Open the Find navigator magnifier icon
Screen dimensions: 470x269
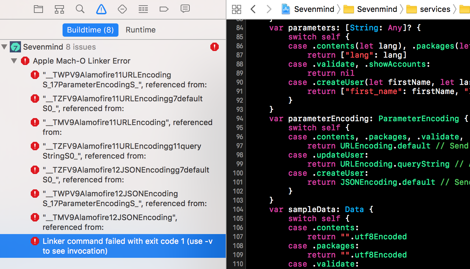(x=80, y=9)
